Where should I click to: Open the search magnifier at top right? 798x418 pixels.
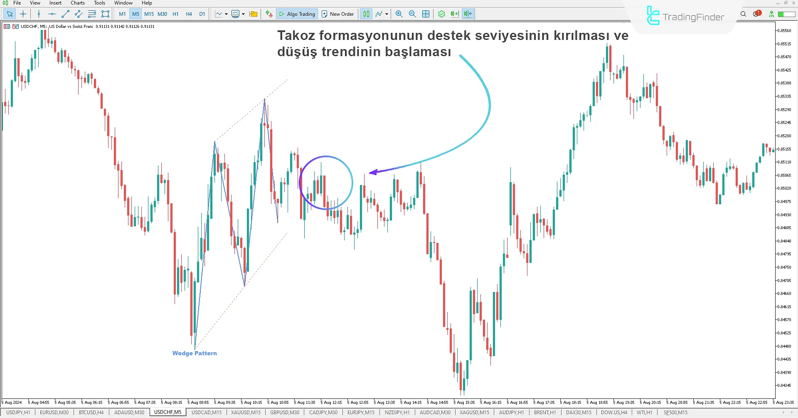pyautogui.click(x=743, y=14)
